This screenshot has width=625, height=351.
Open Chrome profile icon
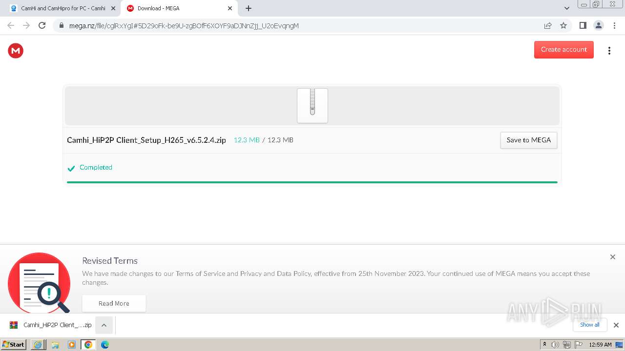(x=598, y=25)
